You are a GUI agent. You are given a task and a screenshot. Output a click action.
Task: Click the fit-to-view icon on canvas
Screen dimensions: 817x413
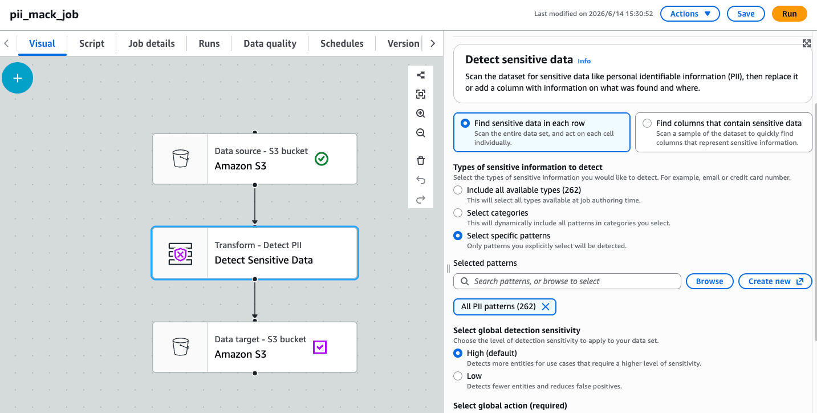pyautogui.click(x=421, y=94)
